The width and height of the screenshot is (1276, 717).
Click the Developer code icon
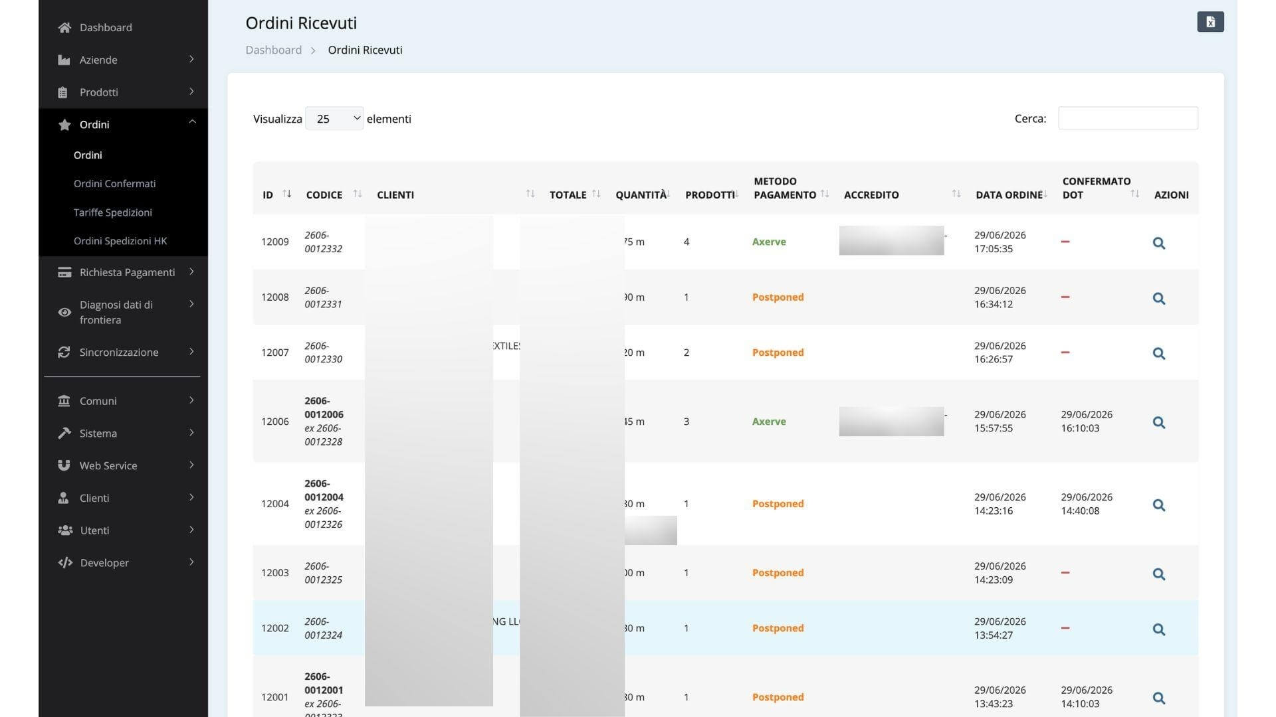click(64, 562)
